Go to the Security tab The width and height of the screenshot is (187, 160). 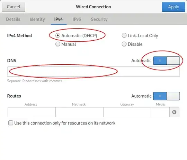99,19
